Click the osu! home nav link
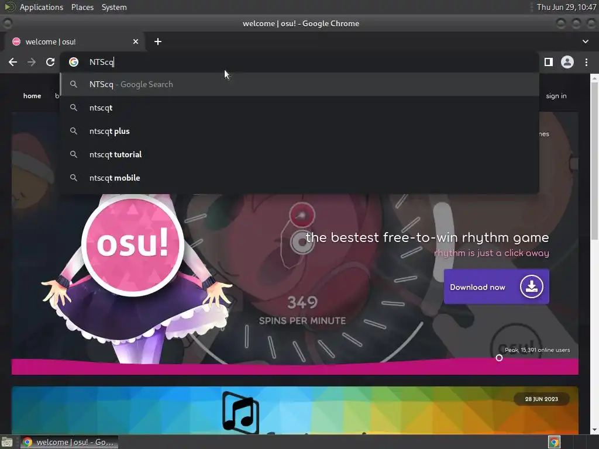The width and height of the screenshot is (599, 449). point(32,96)
